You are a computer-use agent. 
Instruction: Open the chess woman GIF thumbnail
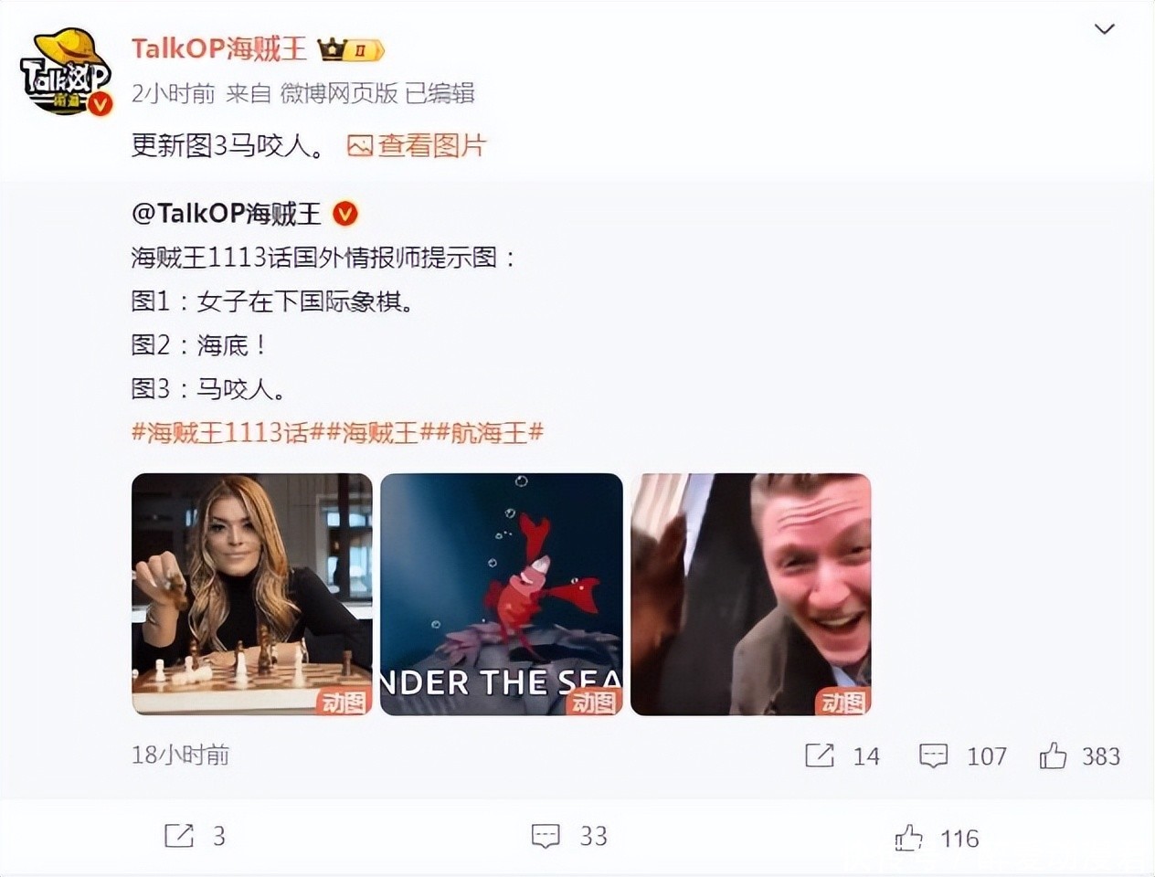(252, 594)
